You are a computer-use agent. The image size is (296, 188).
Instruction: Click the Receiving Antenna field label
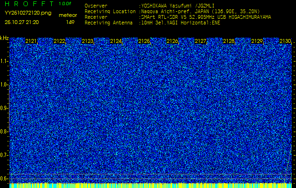point(109,23)
